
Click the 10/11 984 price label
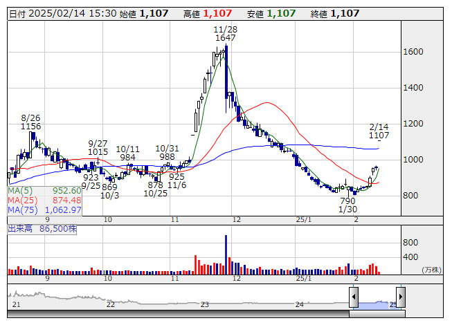[127, 153]
